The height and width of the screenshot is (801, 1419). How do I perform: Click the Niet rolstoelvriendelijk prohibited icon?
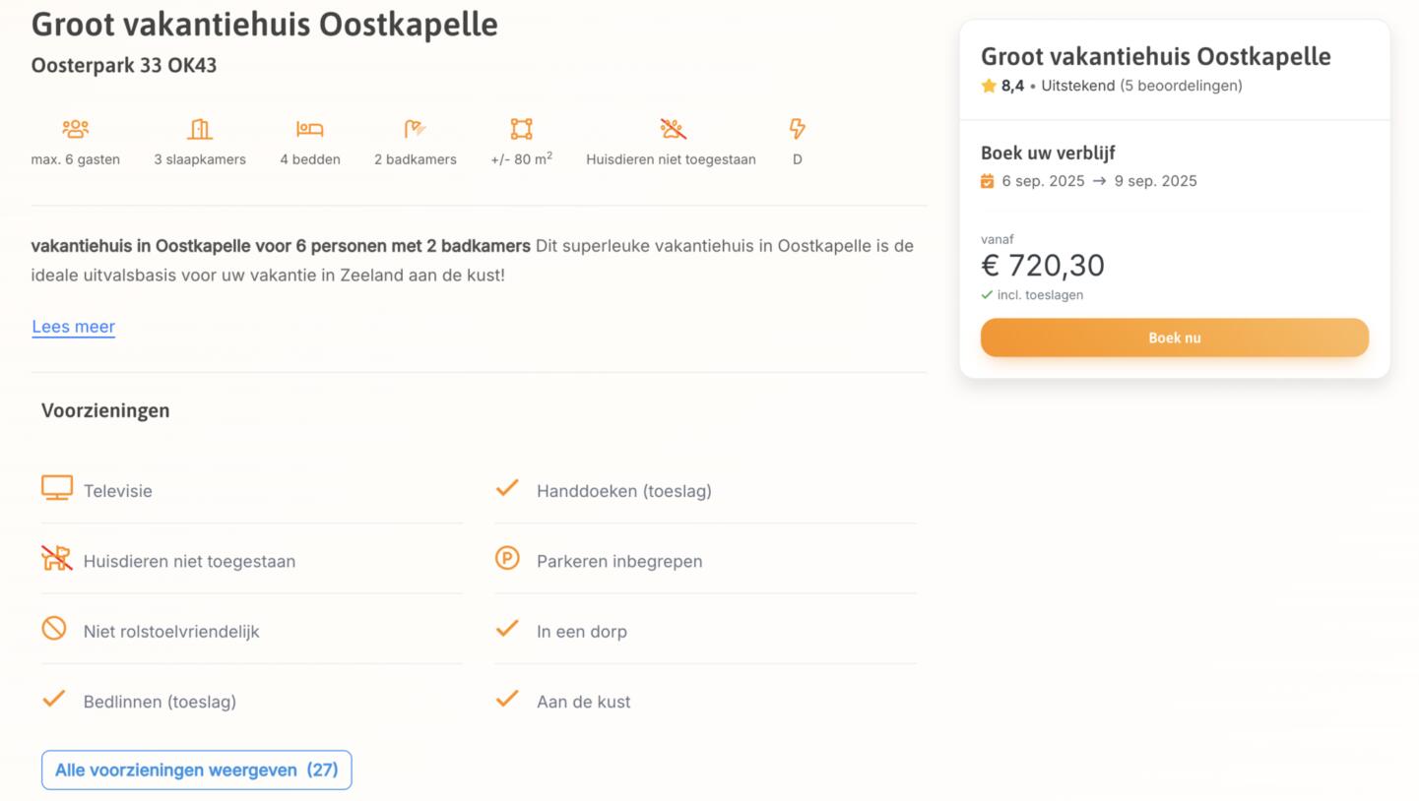tap(54, 629)
